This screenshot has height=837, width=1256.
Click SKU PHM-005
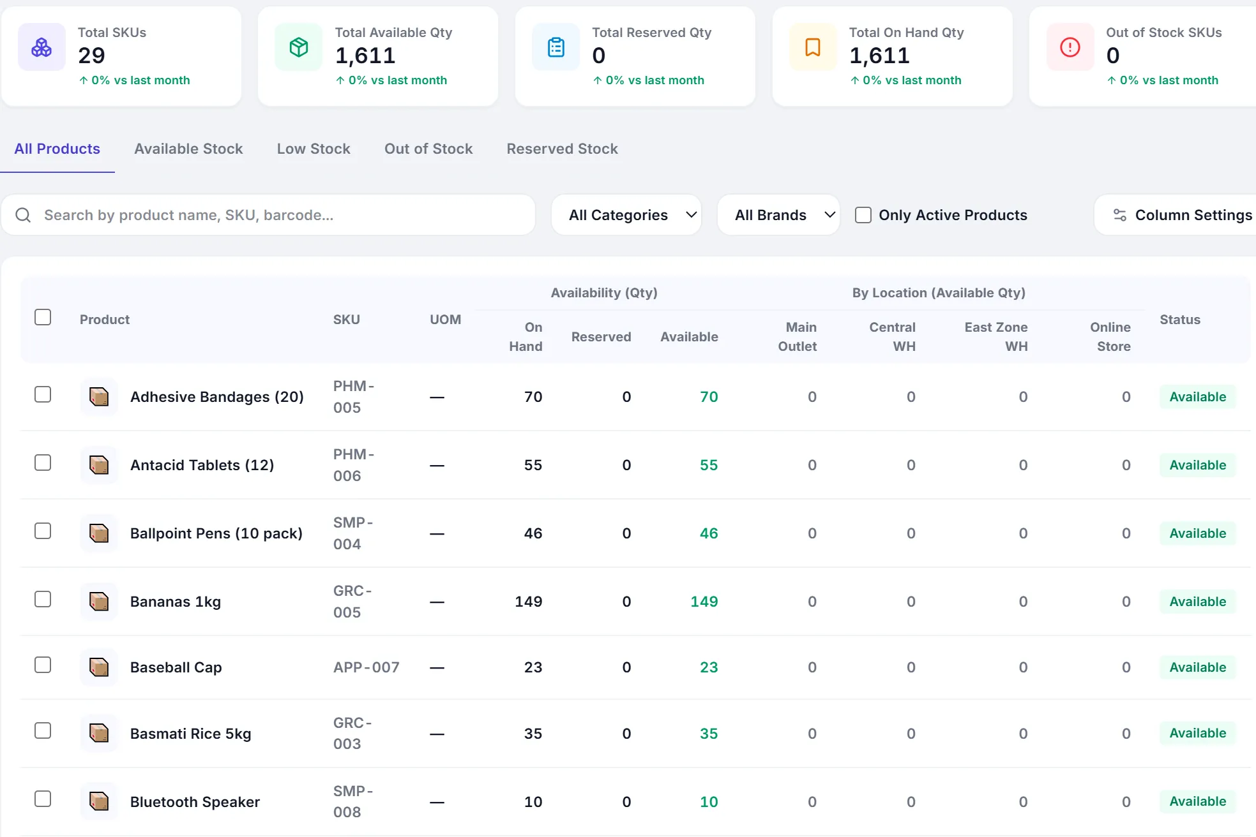[354, 397]
